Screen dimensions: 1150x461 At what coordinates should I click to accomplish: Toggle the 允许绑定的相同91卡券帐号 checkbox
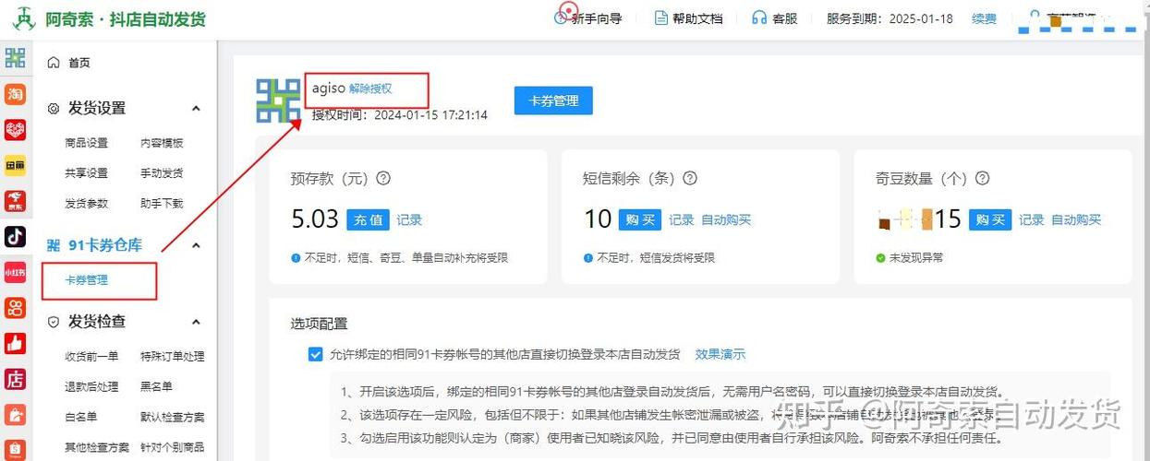(x=316, y=354)
